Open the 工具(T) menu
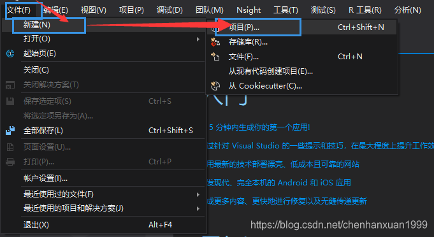This screenshot has height=237, width=434. click(x=286, y=10)
